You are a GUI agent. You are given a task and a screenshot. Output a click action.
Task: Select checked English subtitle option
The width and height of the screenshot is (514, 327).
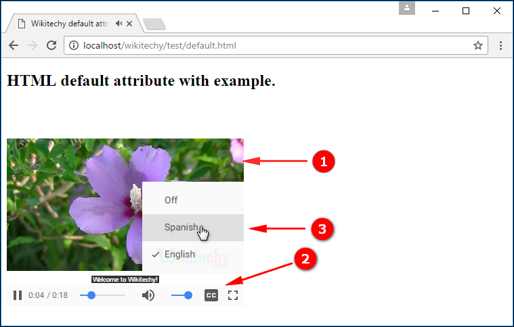[x=179, y=255]
